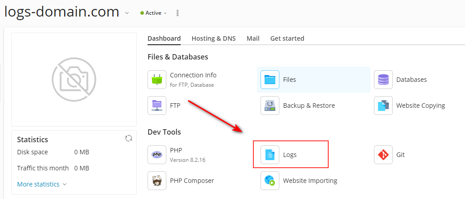The image size is (465, 199).
Task: Refresh the Statistics panel
Action: [129, 139]
